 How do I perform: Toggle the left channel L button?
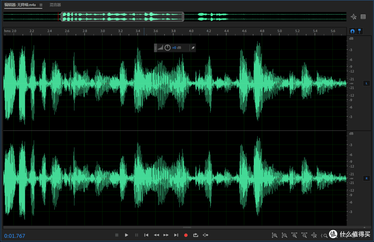pyautogui.click(x=367, y=84)
